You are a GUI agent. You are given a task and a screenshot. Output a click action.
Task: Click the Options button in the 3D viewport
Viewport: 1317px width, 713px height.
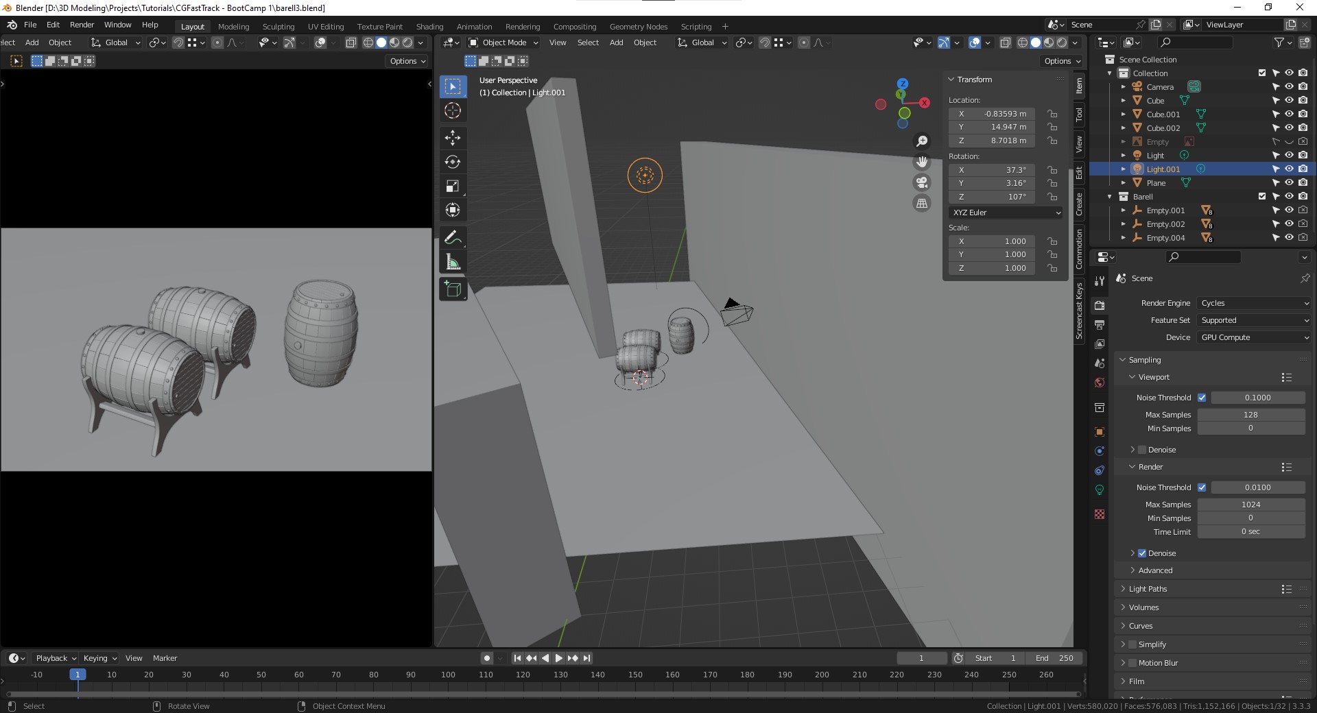tap(1061, 61)
